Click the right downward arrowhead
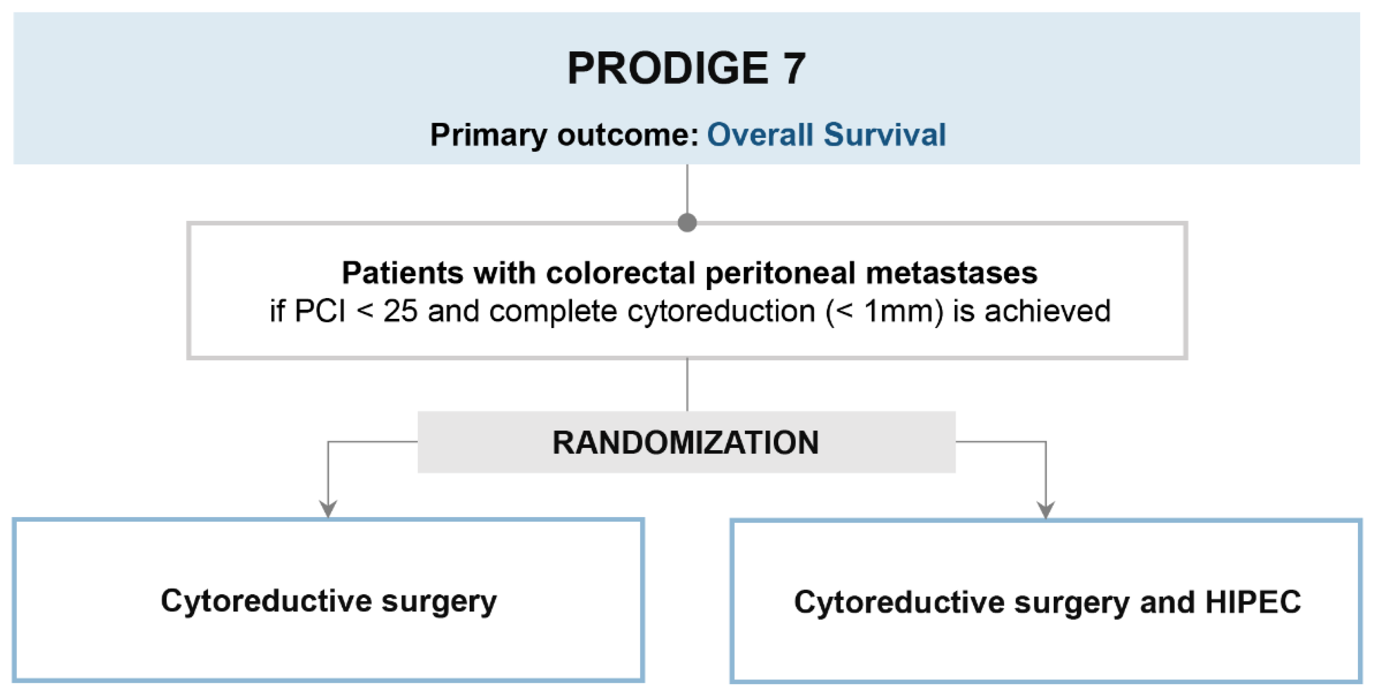The width and height of the screenshot is (1373, 698). 1046,509
